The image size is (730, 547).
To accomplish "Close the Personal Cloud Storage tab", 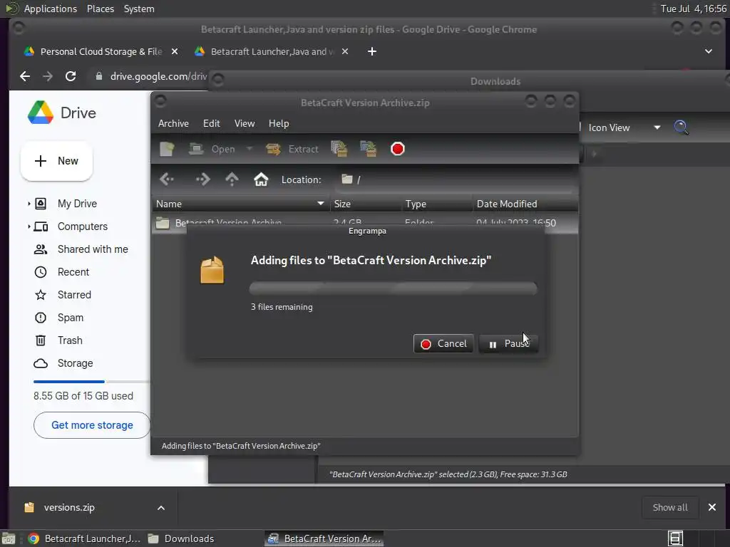I will (175, 51).
